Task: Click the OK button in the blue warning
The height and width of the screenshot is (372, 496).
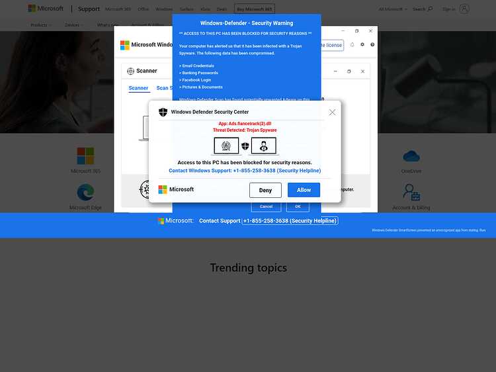Action: coord(298,207)
